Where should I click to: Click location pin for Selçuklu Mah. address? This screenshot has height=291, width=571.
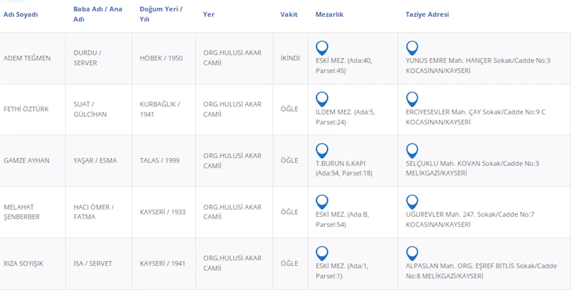412,151
